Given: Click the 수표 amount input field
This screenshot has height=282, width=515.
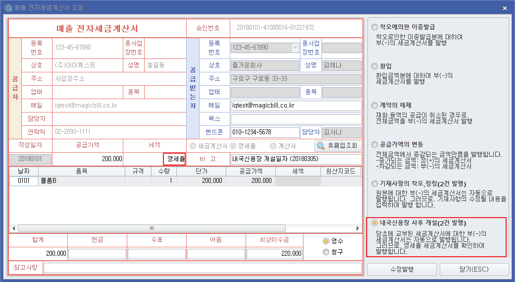Looking at the screenshot, I should (x=156, y=254).
